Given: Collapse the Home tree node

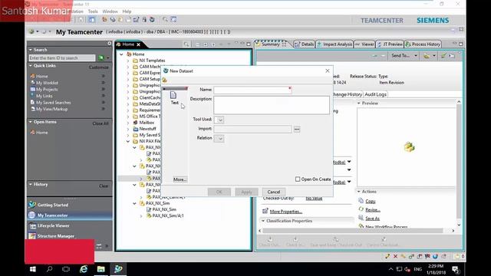Looking at the screenshot, I should point(121,54).
